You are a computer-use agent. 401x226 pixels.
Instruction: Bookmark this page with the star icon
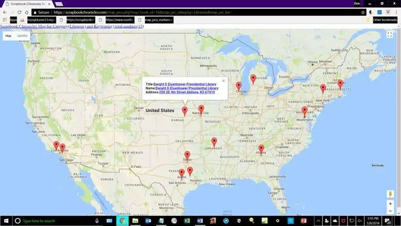click(362, 12)
